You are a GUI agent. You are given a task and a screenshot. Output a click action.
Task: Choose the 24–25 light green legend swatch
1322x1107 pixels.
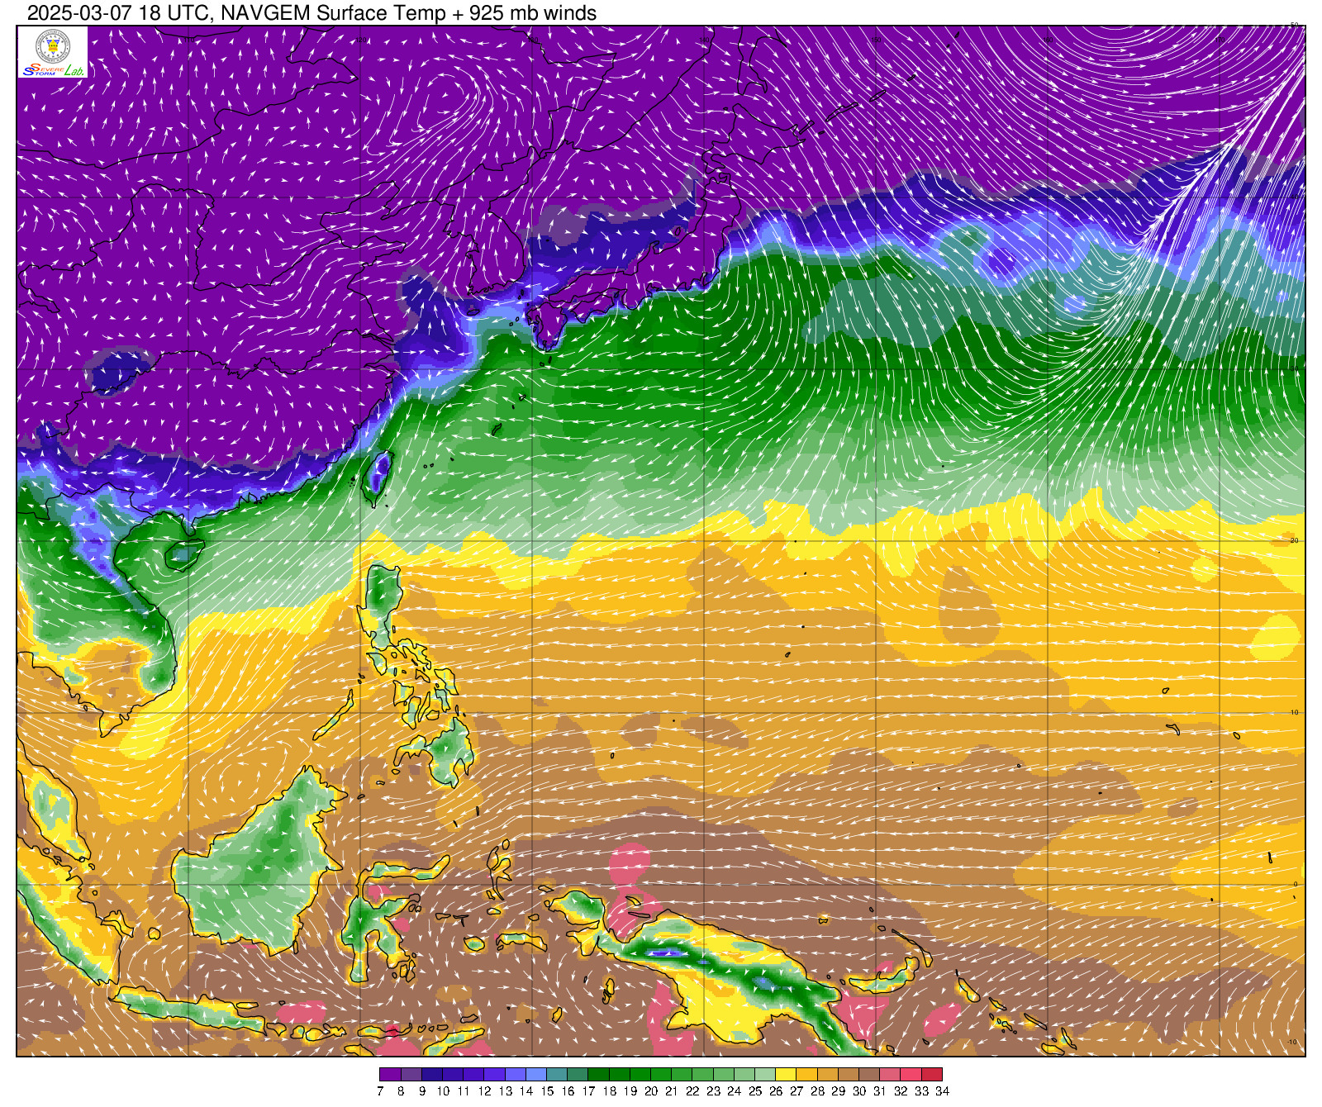[744, 1075]
